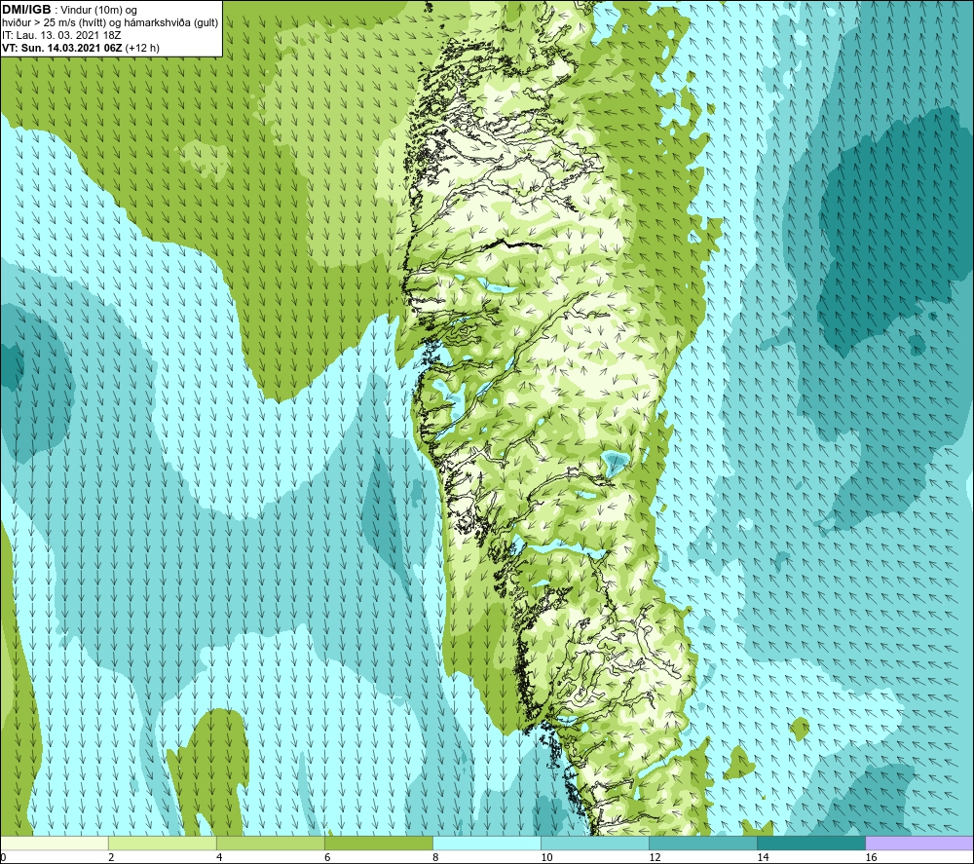974x864 pixels.
Task: Click the legend tick label '6'
Action: [x=327, y=857]
